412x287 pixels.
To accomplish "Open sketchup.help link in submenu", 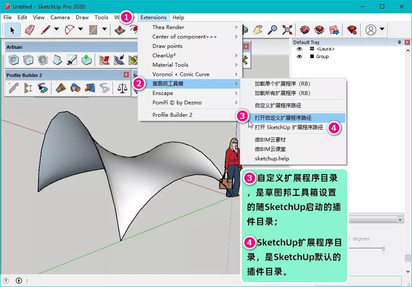I will pos(293,158).
